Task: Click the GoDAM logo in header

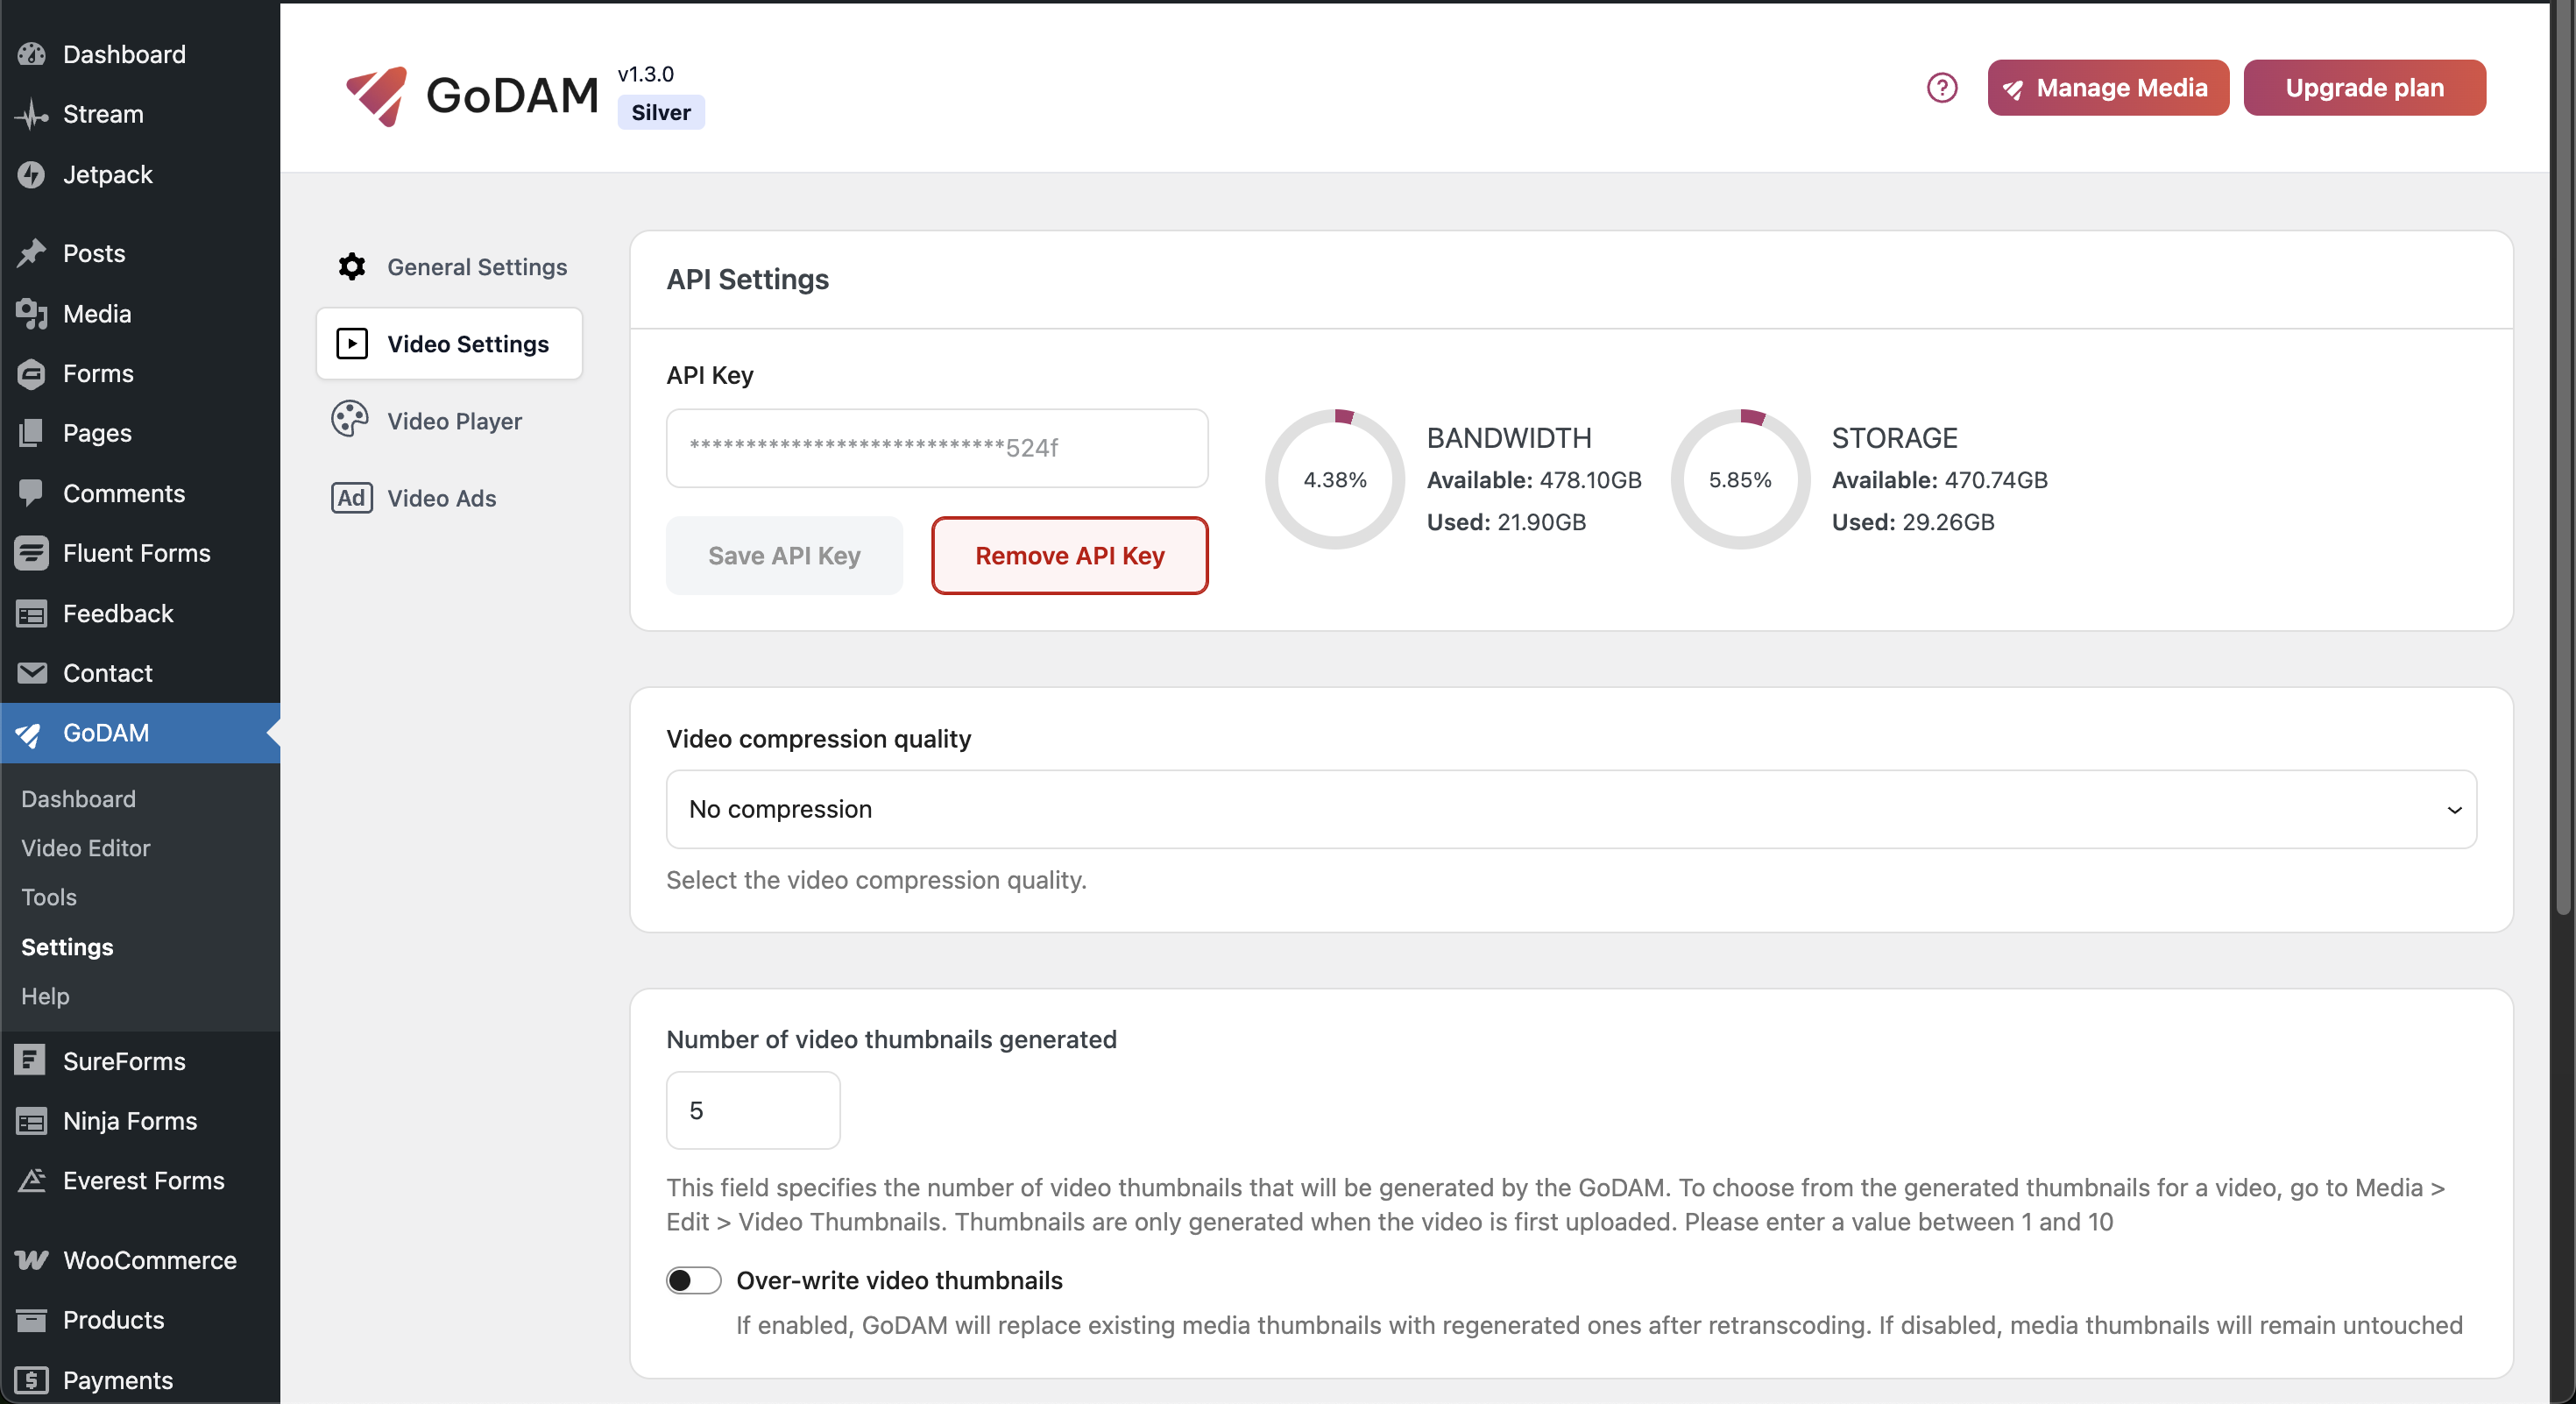Action: (x=472, y=96)
